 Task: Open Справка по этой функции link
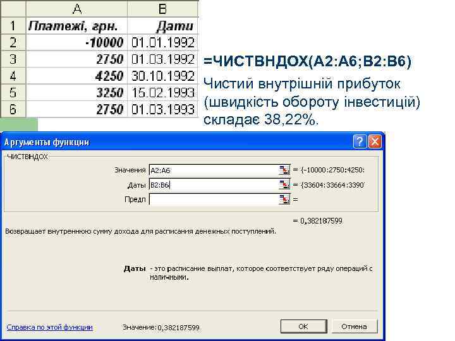(x=50, y=327)
